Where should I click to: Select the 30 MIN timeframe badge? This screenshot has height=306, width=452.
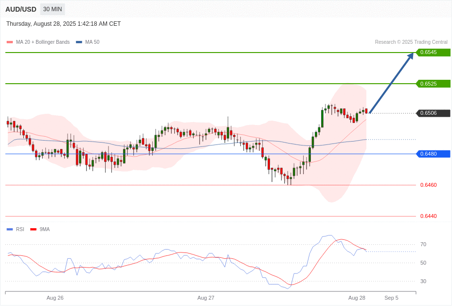tap(53, 9)
